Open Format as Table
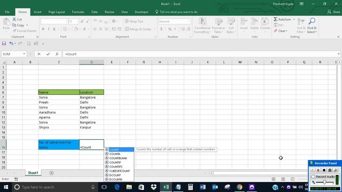This screenshot has height=192, width=342. (219, 26)
